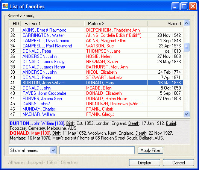Open the Show all names dropdown
Screen dimensions: 199x170
pyautogui.click(x=53, y=150)
